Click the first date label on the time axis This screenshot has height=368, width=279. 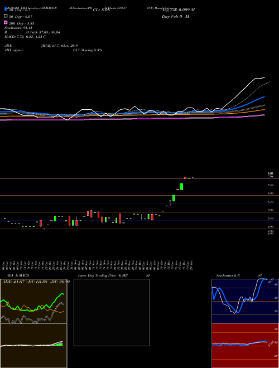point(4,265)
